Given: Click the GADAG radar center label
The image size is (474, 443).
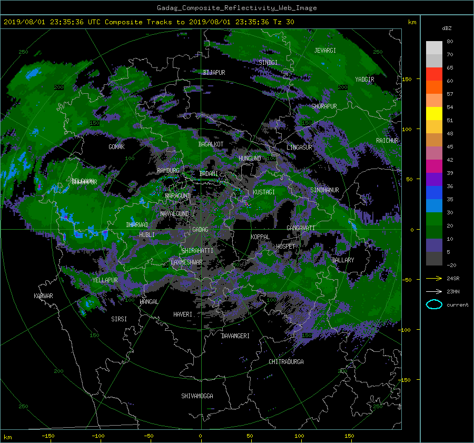Looking at the screenshot, I should 200,230.
